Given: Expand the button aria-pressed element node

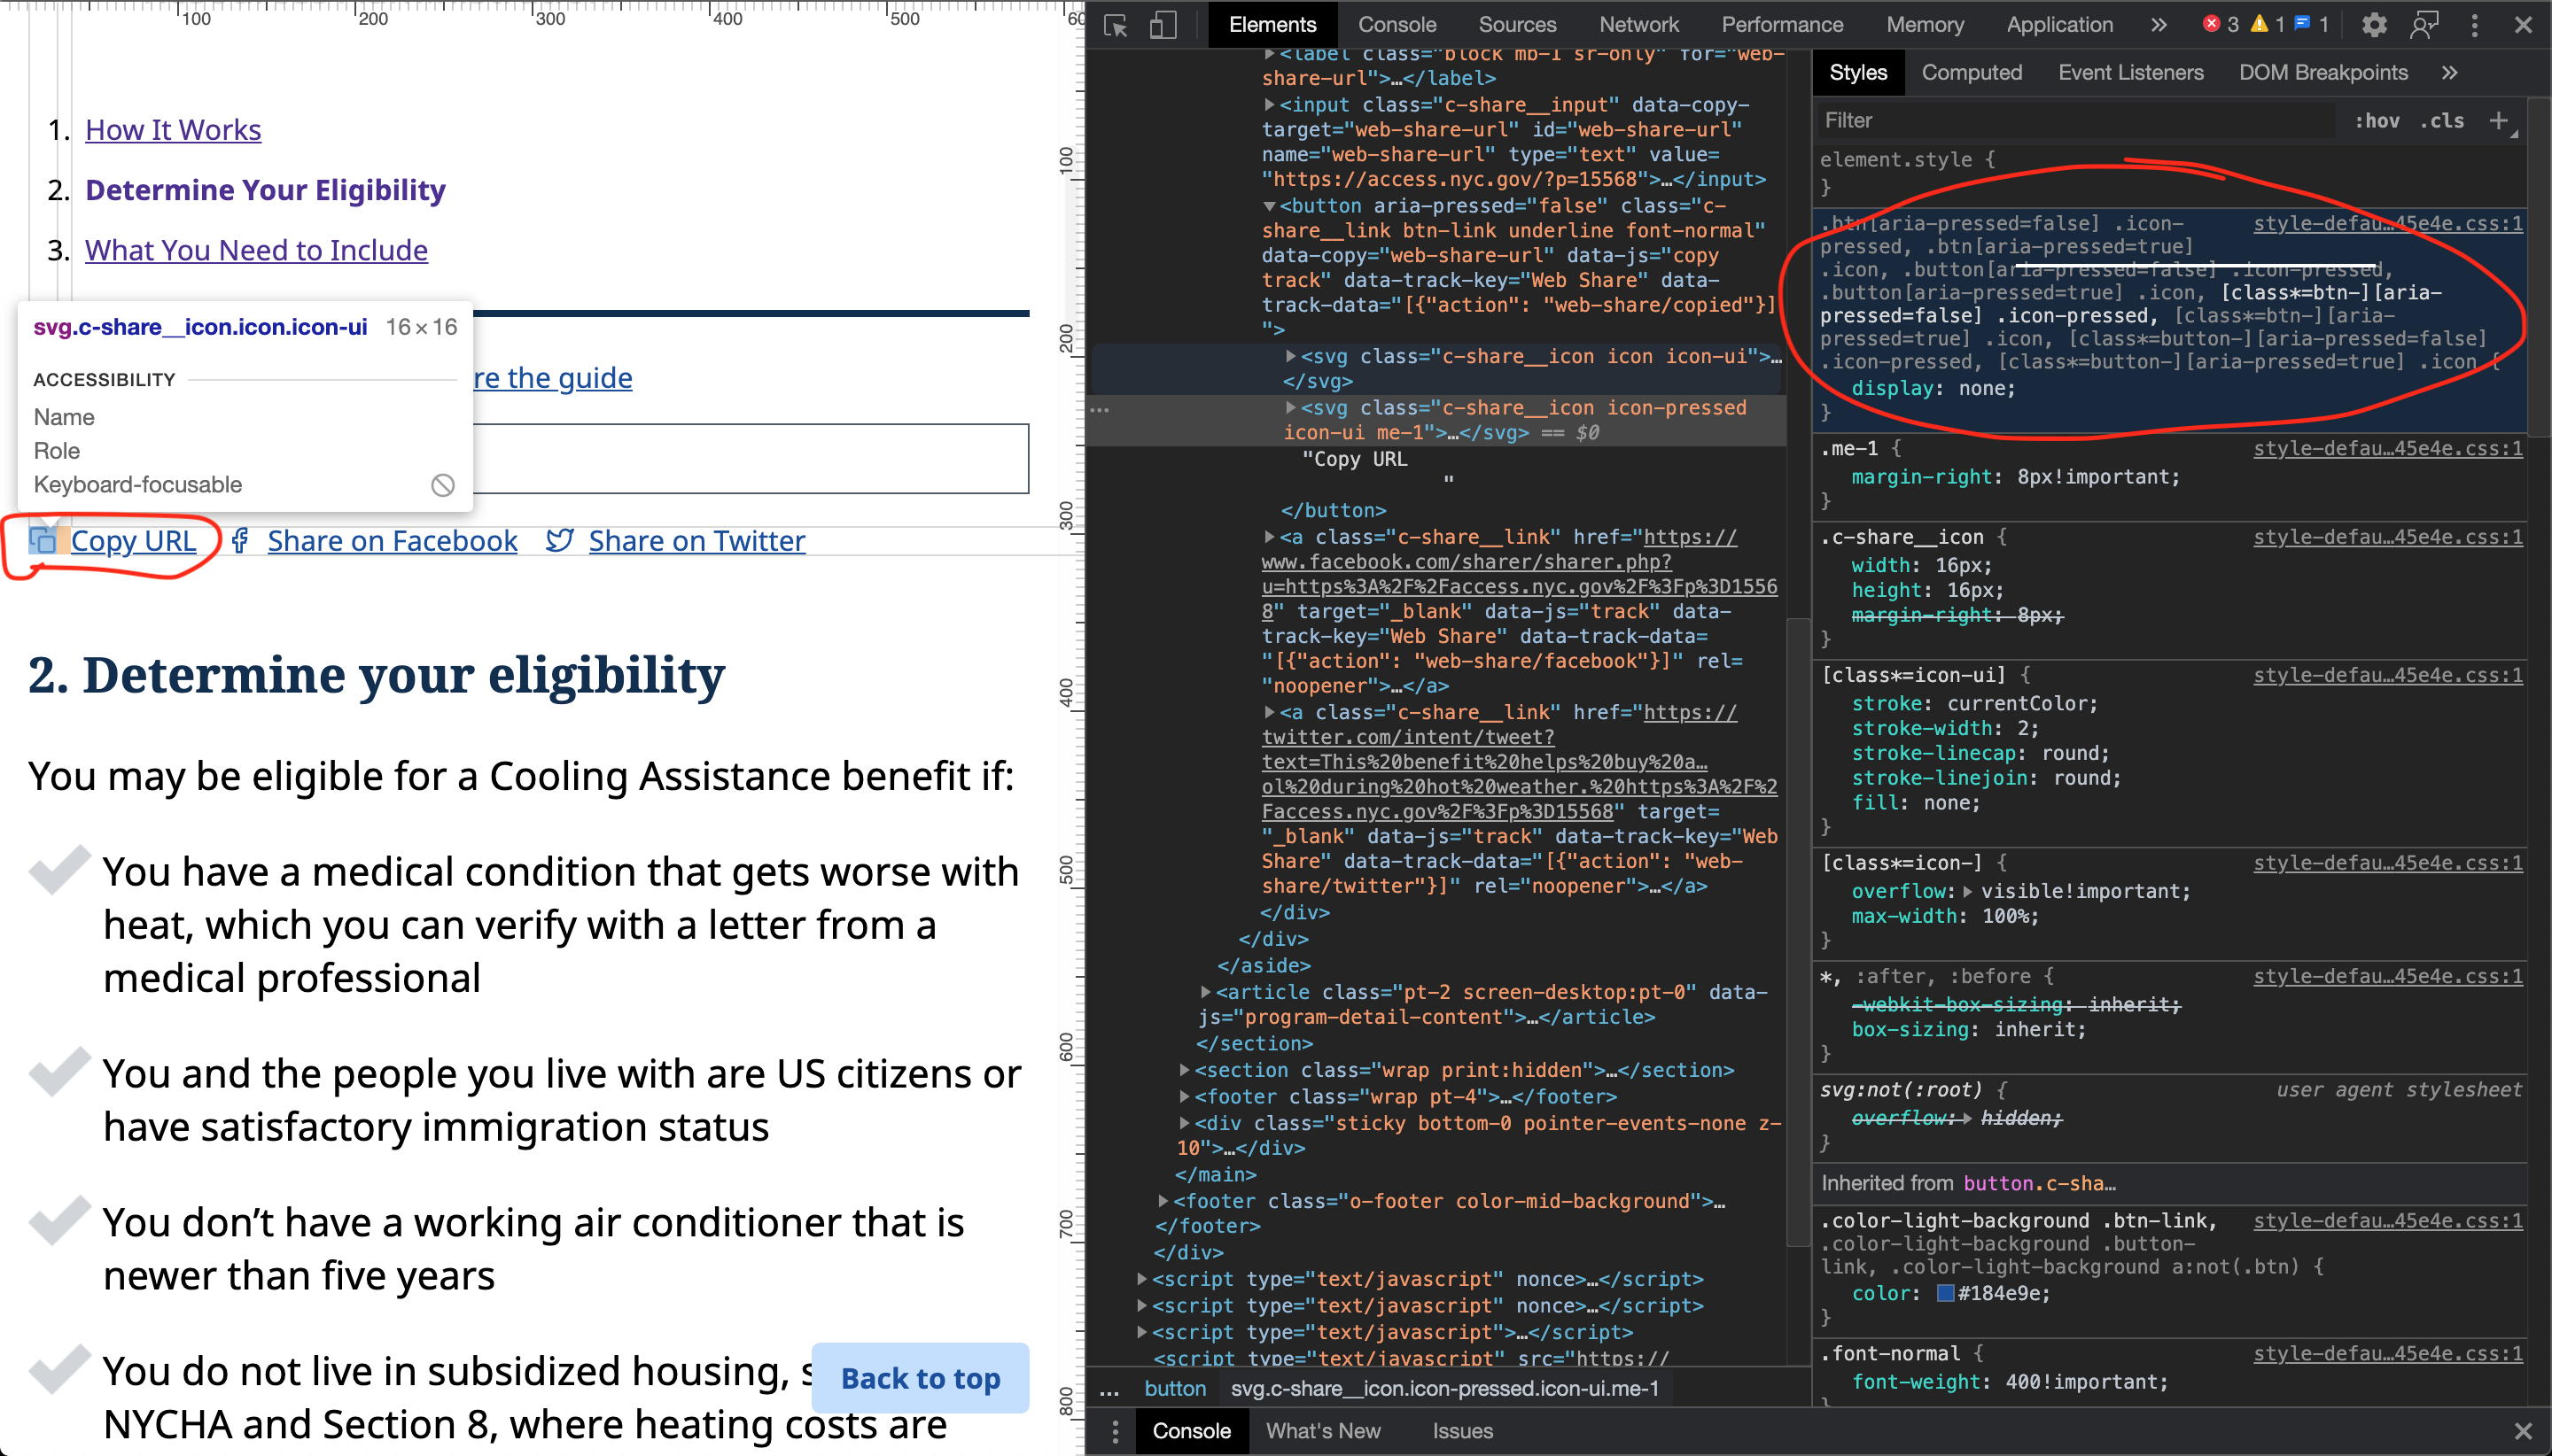Looking at the screenshot, I should point(1269,206).
